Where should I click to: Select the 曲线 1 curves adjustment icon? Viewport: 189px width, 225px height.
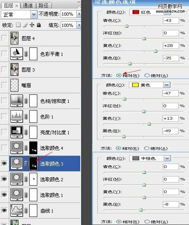tap(16, 211)
